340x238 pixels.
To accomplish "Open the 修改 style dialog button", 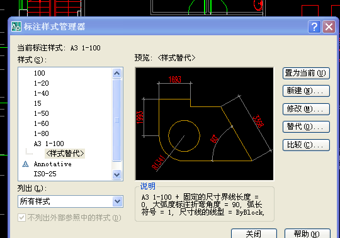I will 306,109.
